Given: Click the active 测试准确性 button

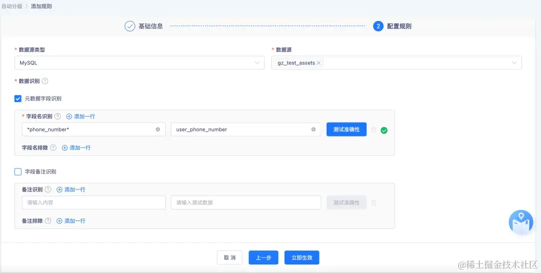Looking at the screenshot, I should coord(347,129).
